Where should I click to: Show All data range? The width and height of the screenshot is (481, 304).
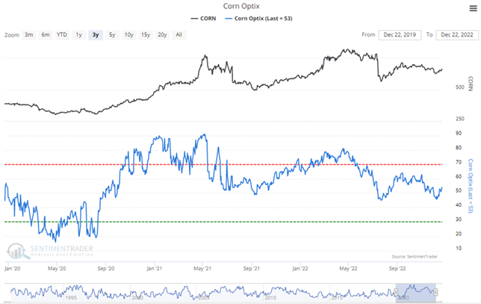pos(179,35)
